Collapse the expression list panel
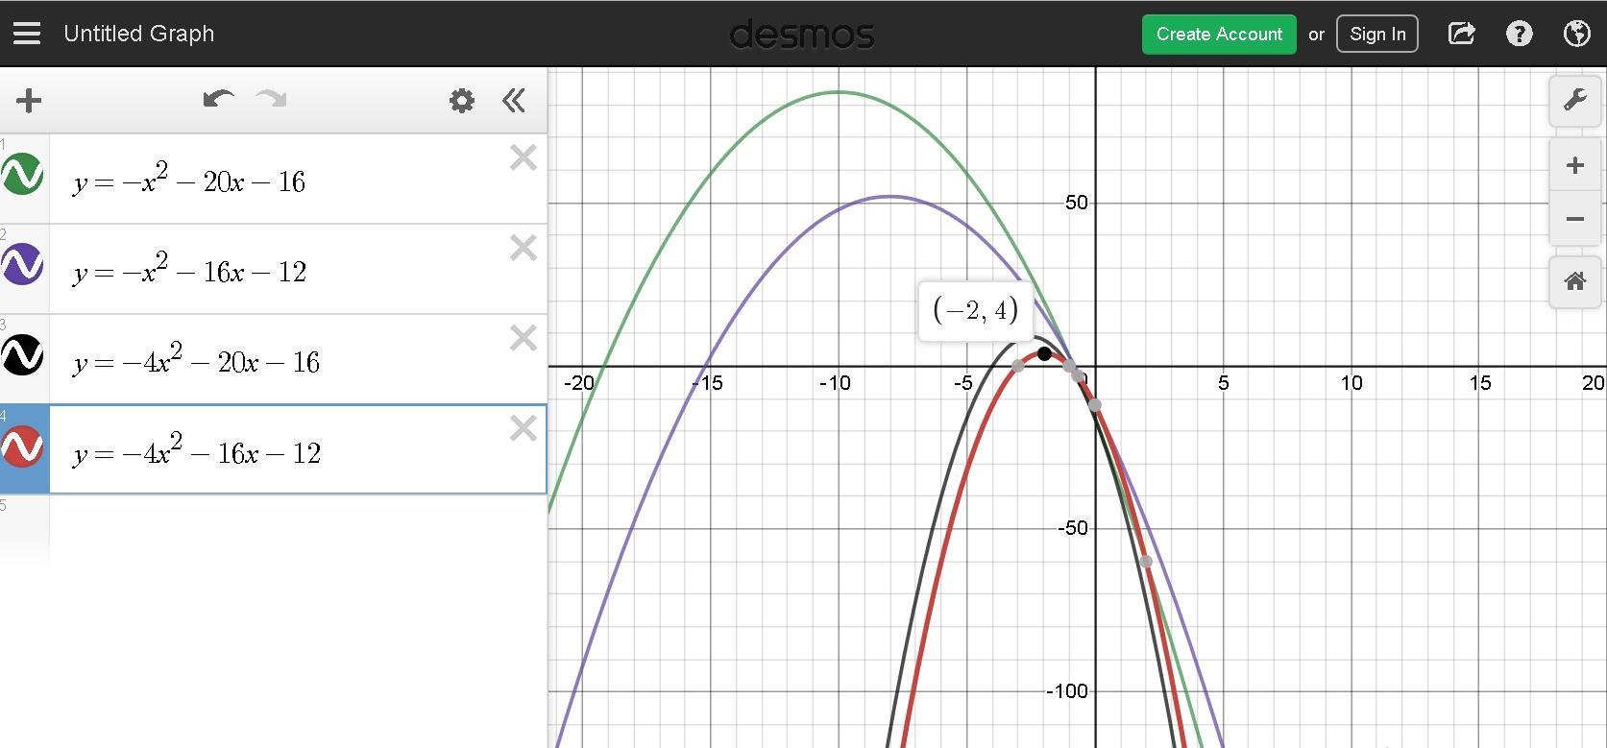Screen dimensions: 1607x748 (x=514, y=100)
